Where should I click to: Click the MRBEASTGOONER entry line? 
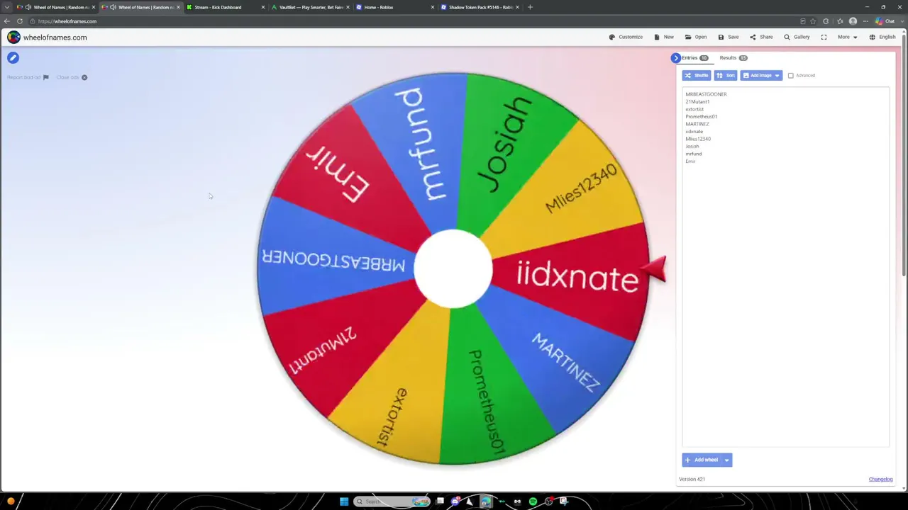[706, 94]
